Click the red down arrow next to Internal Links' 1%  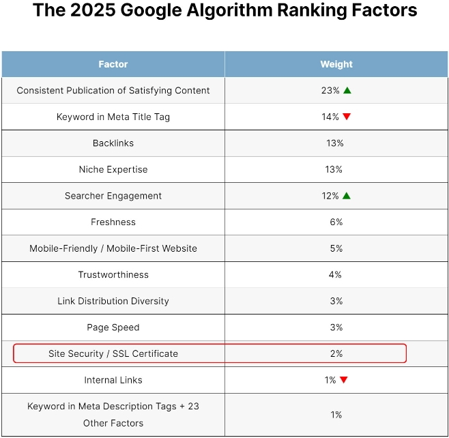pyautogui.click(x=344, y=380)
